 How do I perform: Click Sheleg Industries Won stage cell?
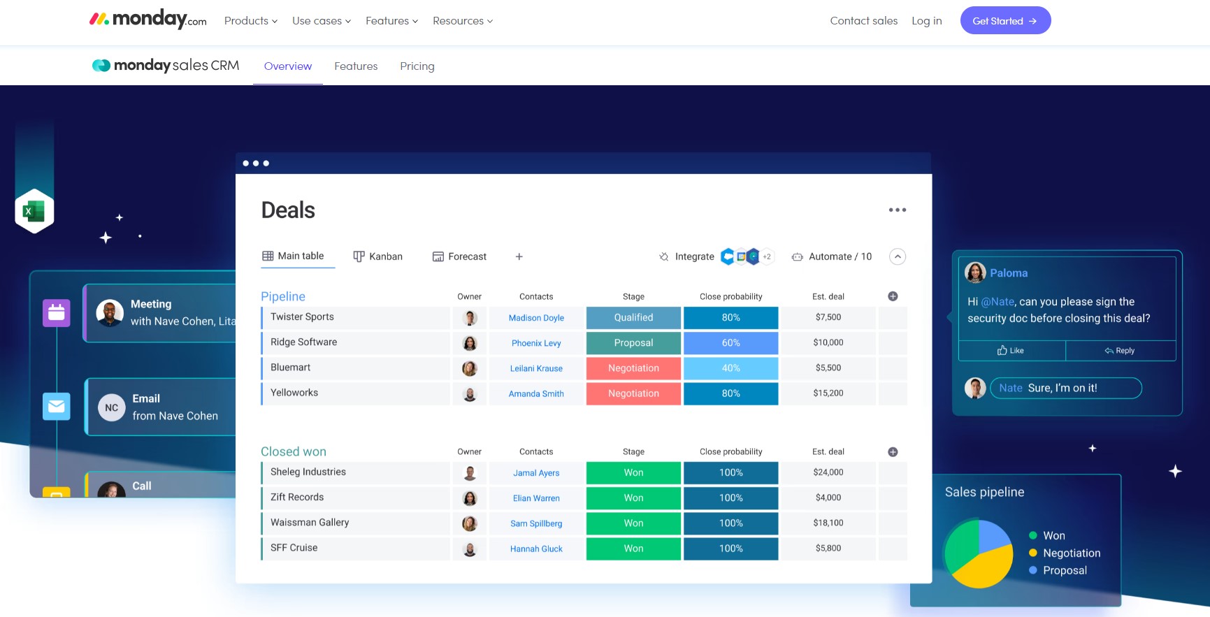click(633, 473)
